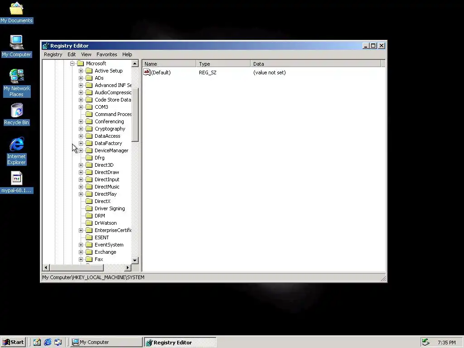464x348 pixels.
Task: Open My Documents desktop icon
Action: (16, 12)
